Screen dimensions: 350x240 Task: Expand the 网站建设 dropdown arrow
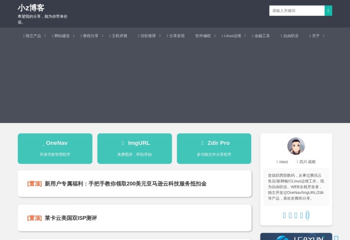pos(73,36)
